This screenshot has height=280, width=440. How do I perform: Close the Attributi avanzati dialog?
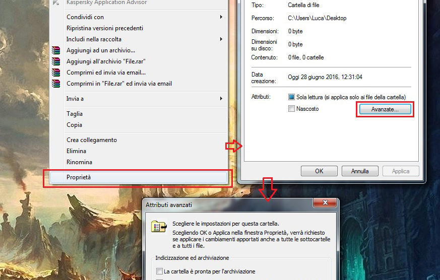pyautogui.click(x=325, y=202)
